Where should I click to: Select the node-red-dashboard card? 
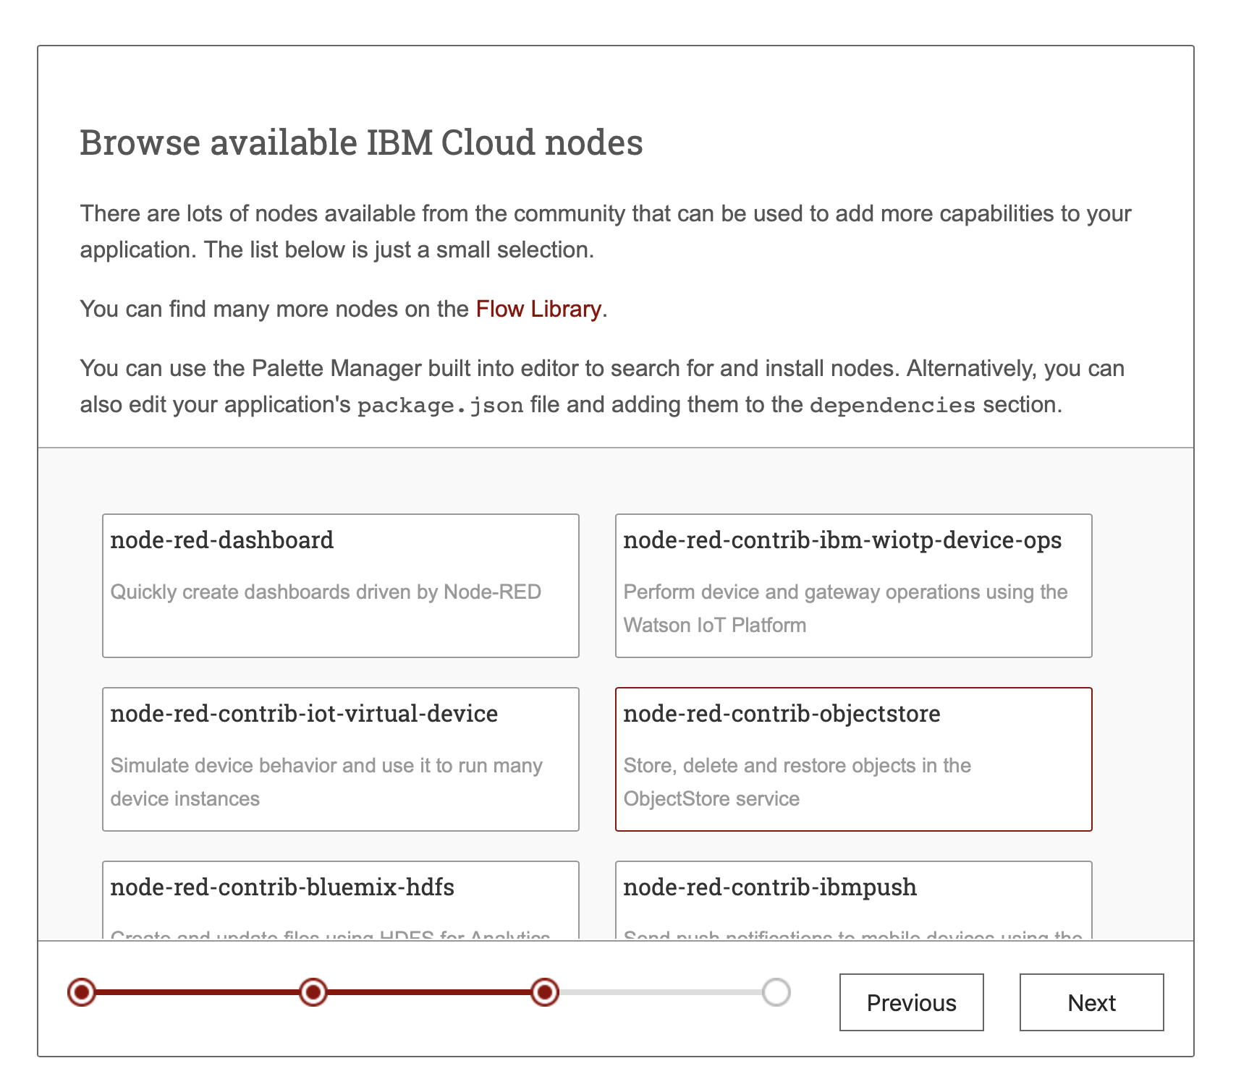[340, 585]
